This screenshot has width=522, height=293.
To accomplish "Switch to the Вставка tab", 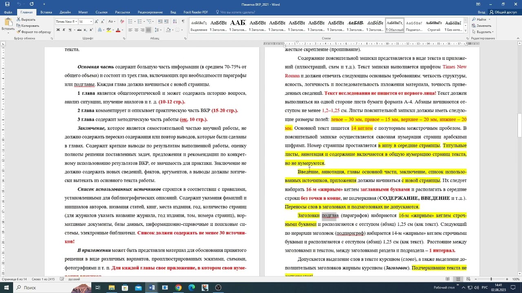I will click(x=46, y=12).
